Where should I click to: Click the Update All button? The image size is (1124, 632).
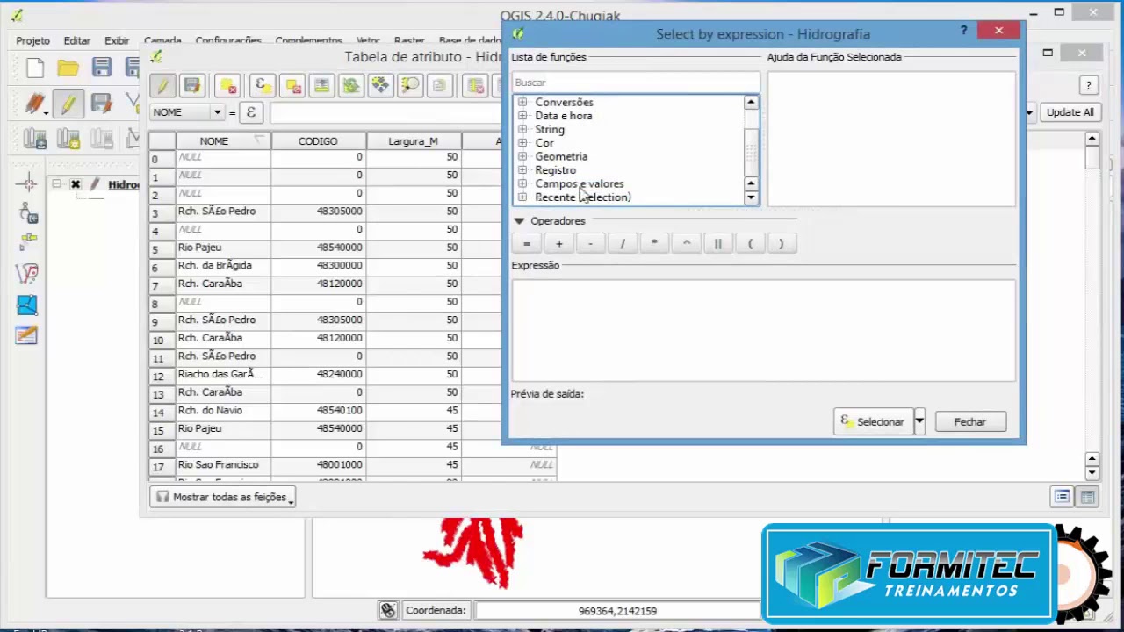(x=1070, y=112)
